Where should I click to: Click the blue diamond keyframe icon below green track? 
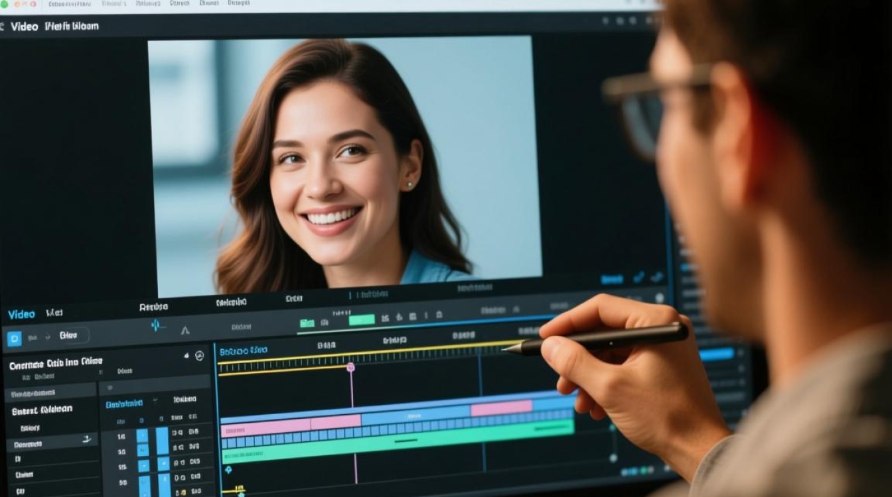pyautogui.click(x=228, y=470)
